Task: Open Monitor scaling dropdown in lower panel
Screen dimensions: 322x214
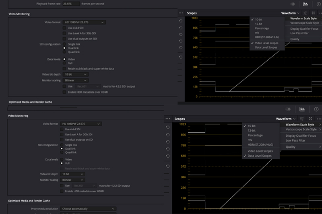Action: [x=72, y=180]
